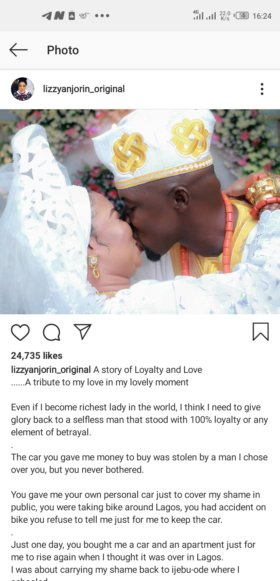Tap the N notification icon in status bar

click(x=59, y=16)
